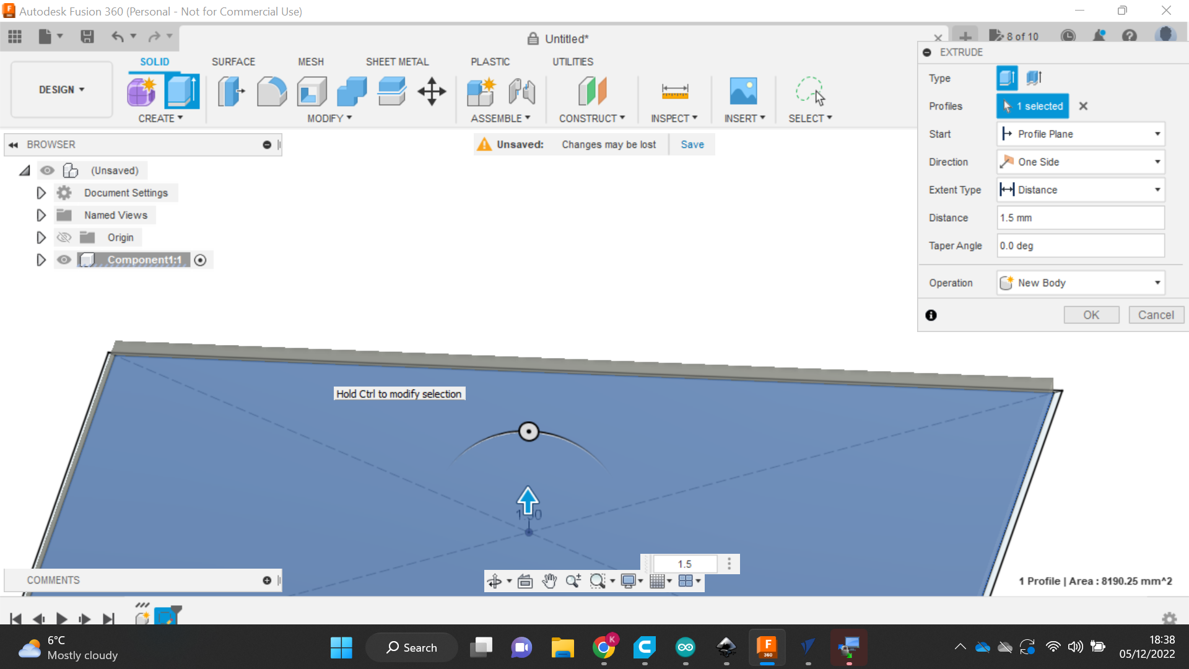Confirm the extrude with OK
The height and width of the screenshot is (669, 1189).
click(x=1091, y=315)
